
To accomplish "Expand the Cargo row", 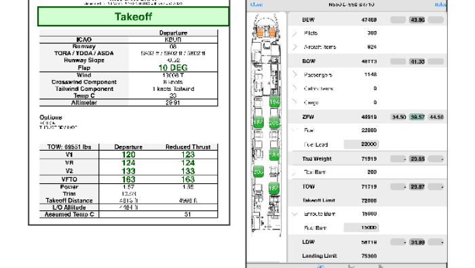I will point(294,102).
